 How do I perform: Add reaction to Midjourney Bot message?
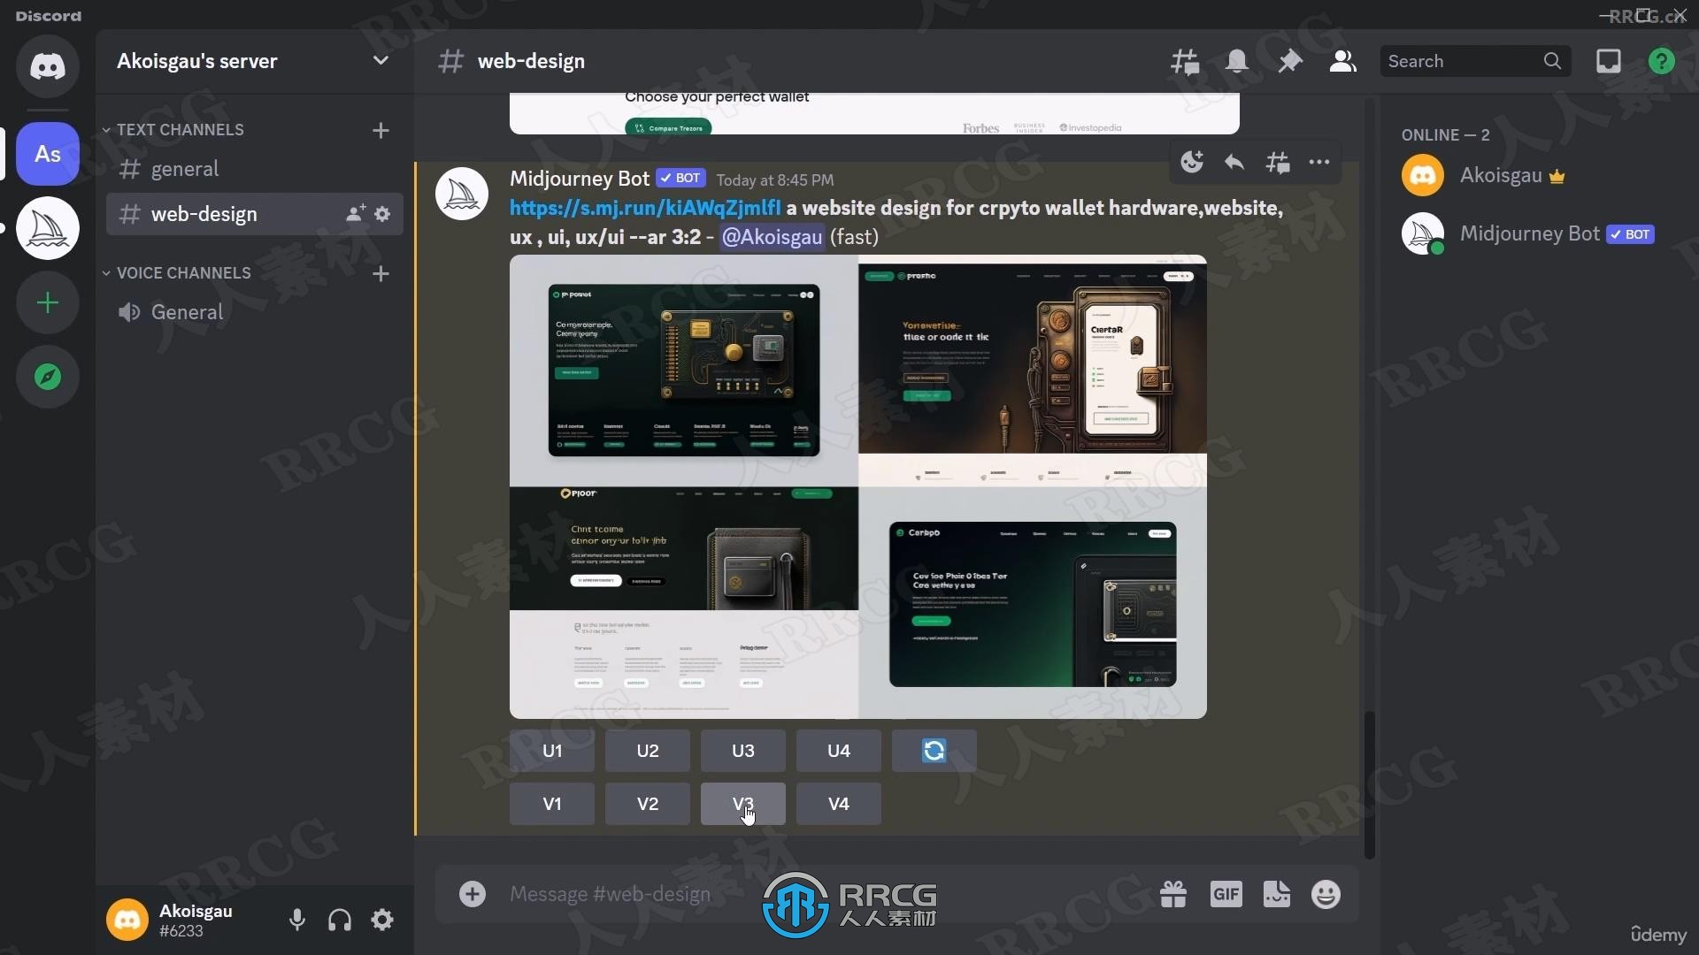coord(1192,162)
